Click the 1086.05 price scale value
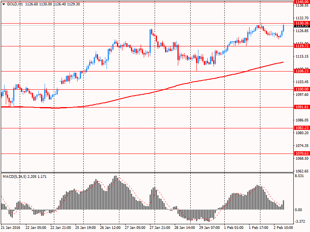Screen dimensions: 310x232 tap(302, 120)
